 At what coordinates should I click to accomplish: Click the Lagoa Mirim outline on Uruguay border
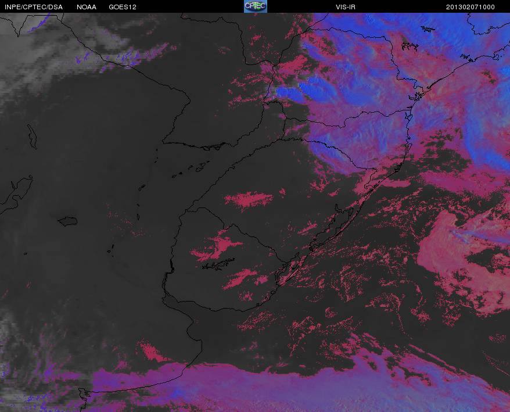287,270
